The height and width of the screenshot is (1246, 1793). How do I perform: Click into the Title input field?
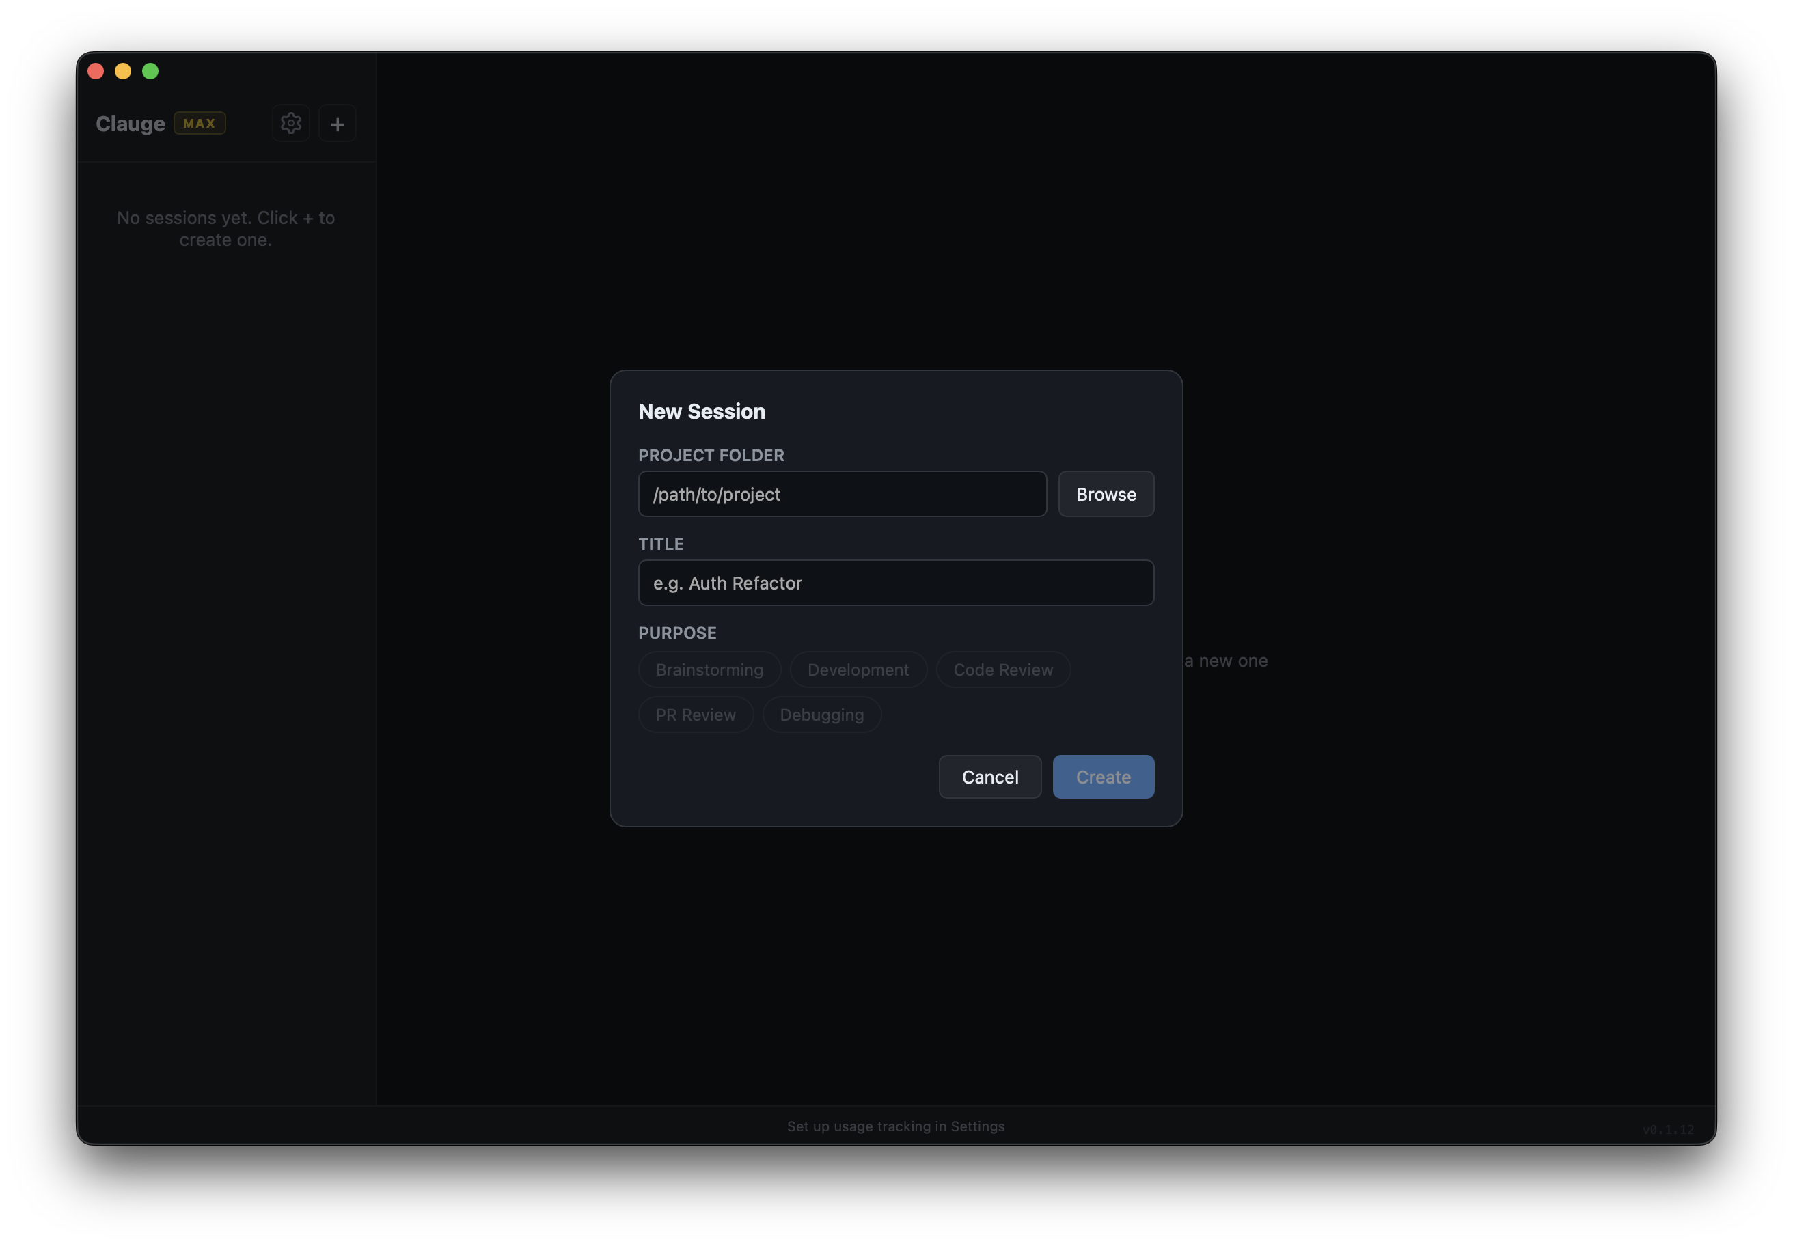tap(896, 583)
